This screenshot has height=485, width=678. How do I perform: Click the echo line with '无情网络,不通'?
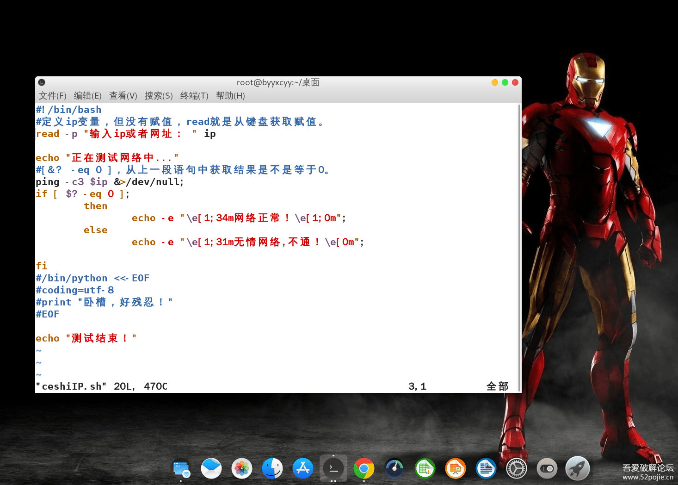click(248, 242)
